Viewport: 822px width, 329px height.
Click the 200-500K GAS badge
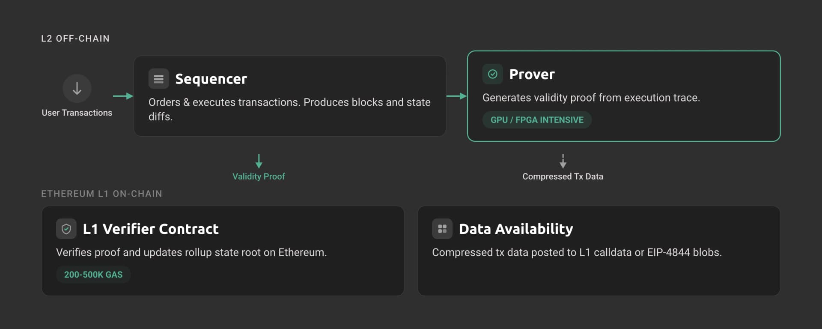click(x=93, y=275)
